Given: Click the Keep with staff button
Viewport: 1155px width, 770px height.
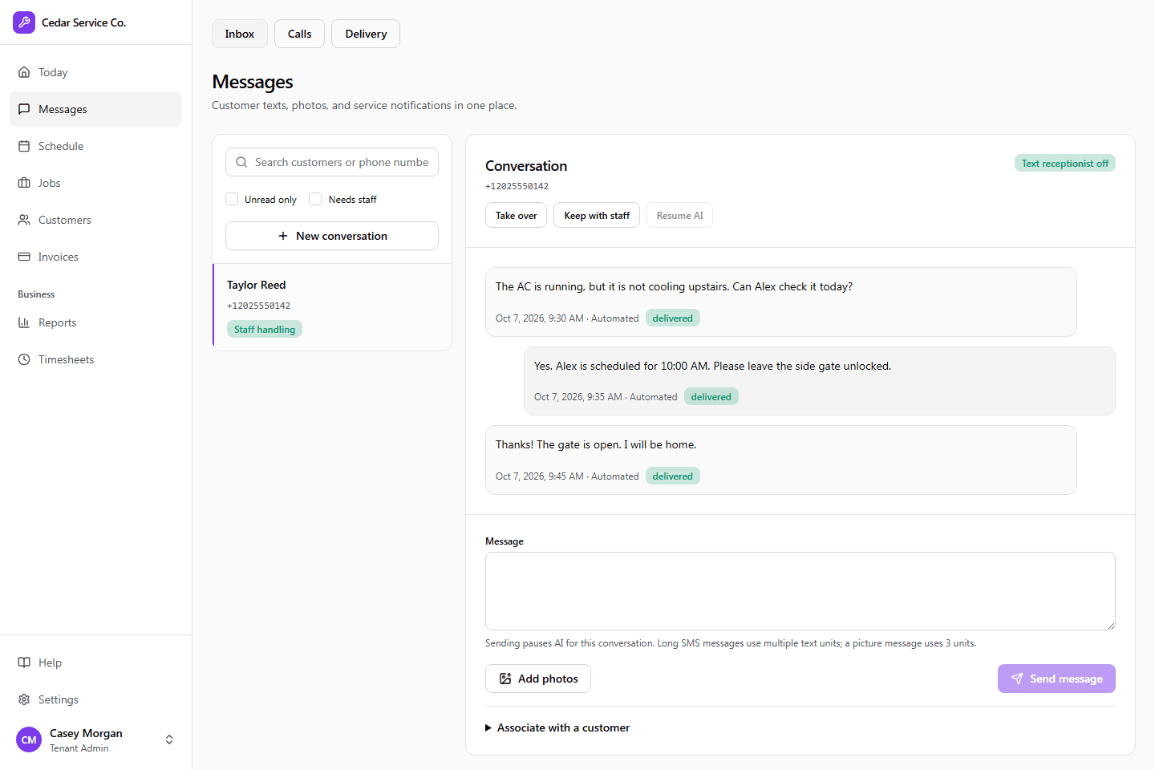Looking at the screenshot, I should click(597, 215).
